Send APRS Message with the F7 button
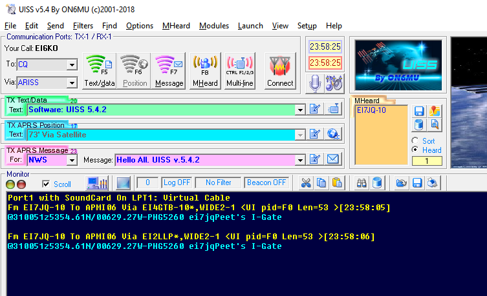 [x=169, y=71]
